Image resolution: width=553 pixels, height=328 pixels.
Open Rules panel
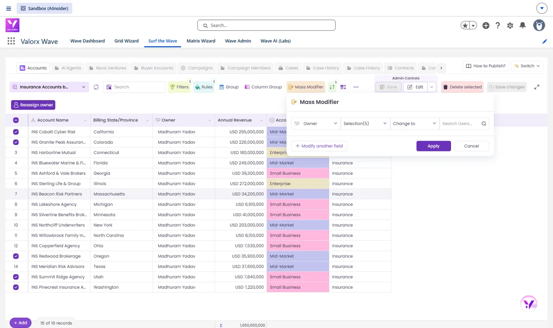click(x=203, y=87)
